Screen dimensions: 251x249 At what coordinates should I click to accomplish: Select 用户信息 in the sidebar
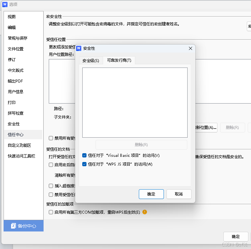[23, 92]
